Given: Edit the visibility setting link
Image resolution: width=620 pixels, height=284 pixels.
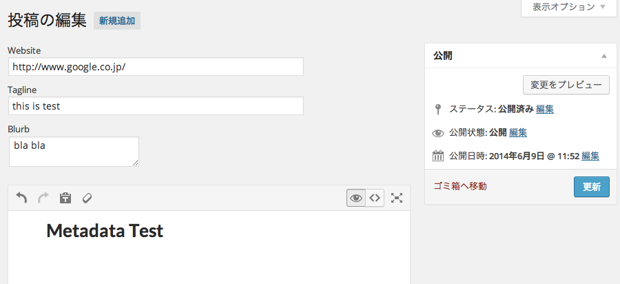Looking at the screenshot, I should pos(518,132).
